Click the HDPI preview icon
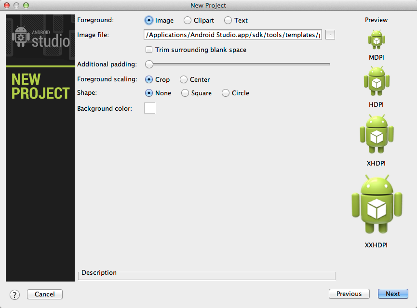 point(376,82)
